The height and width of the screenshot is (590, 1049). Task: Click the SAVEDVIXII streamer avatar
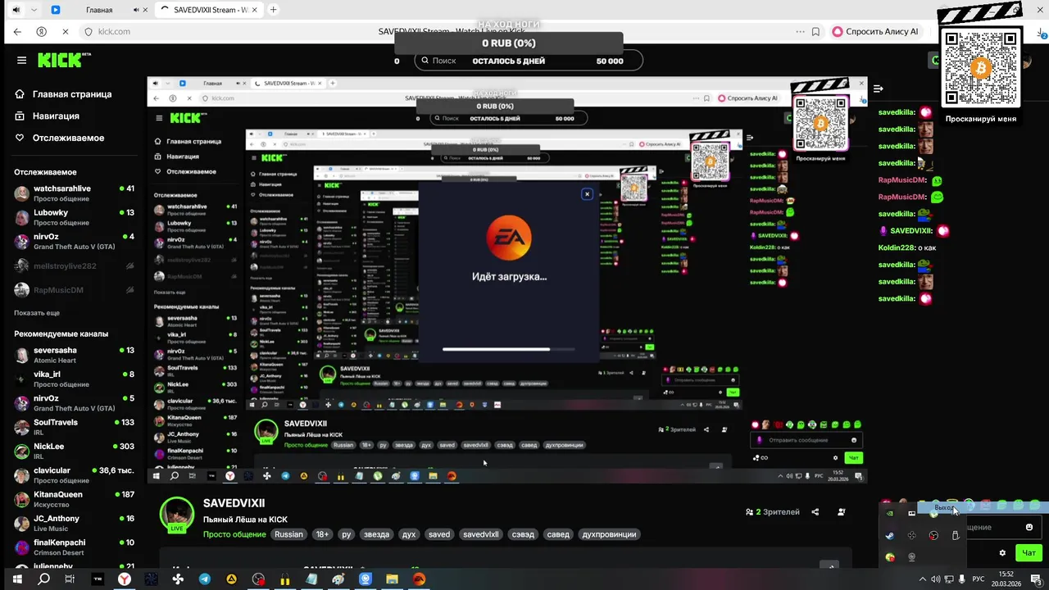176,515
